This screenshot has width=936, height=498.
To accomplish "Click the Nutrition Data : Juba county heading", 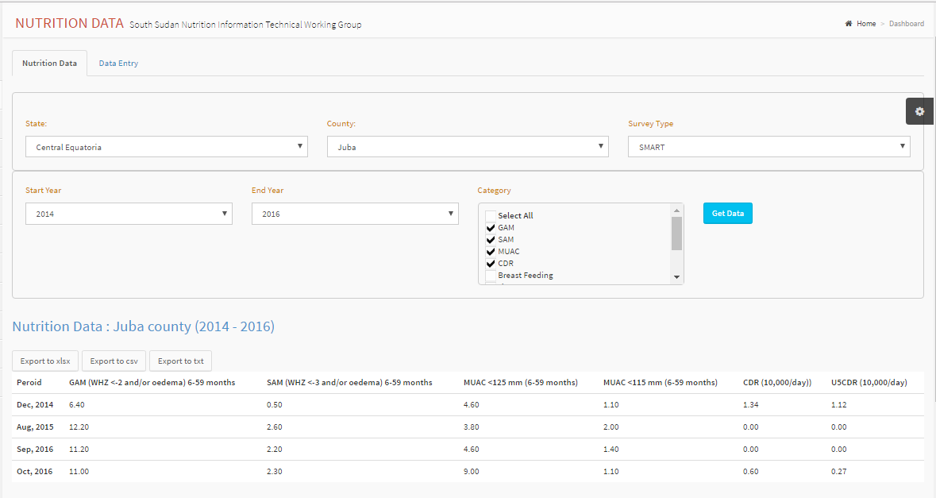I will coord(143,326).
